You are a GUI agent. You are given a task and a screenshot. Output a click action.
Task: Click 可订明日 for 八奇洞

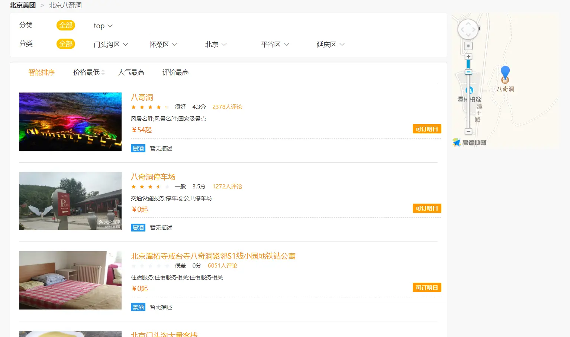click(427, 129)
